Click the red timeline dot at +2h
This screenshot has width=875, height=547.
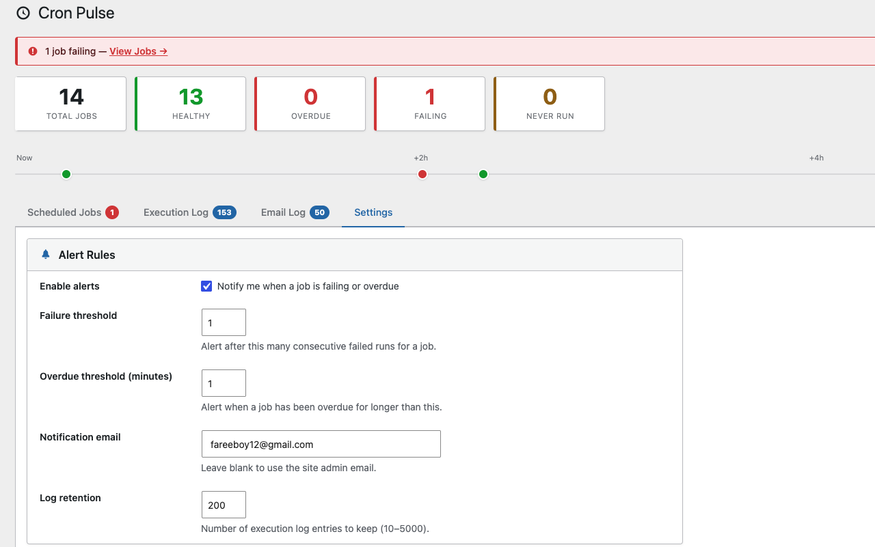pos(422,174)
